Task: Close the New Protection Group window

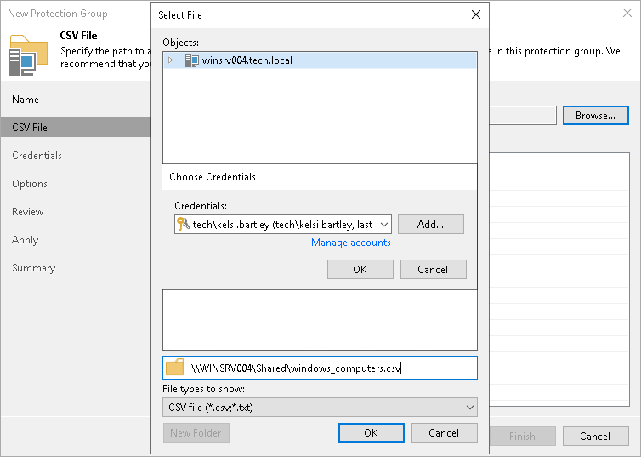Action: [627, 13]
